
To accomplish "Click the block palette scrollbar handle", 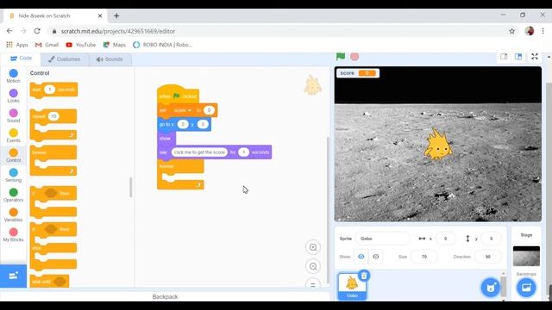I will point(131,188).
